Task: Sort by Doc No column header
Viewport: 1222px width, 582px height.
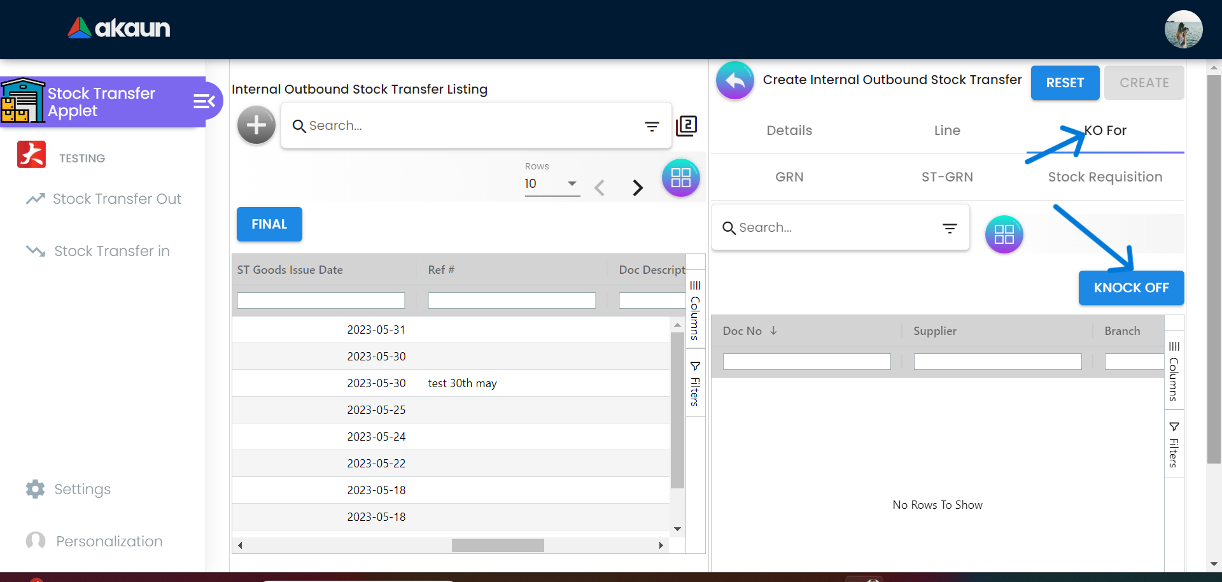Action: pos(742,331)
